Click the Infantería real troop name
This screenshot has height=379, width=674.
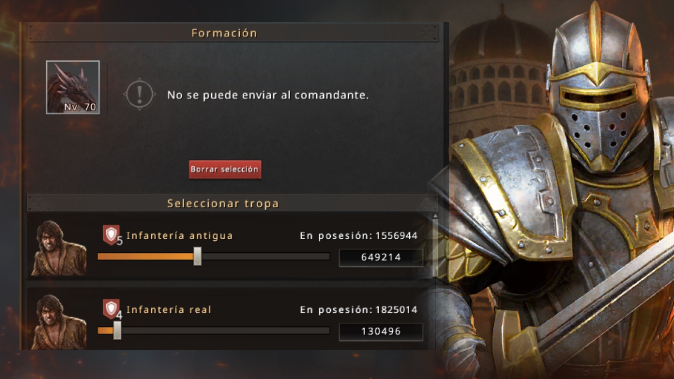pyautogui.click(x=168, y=310)
